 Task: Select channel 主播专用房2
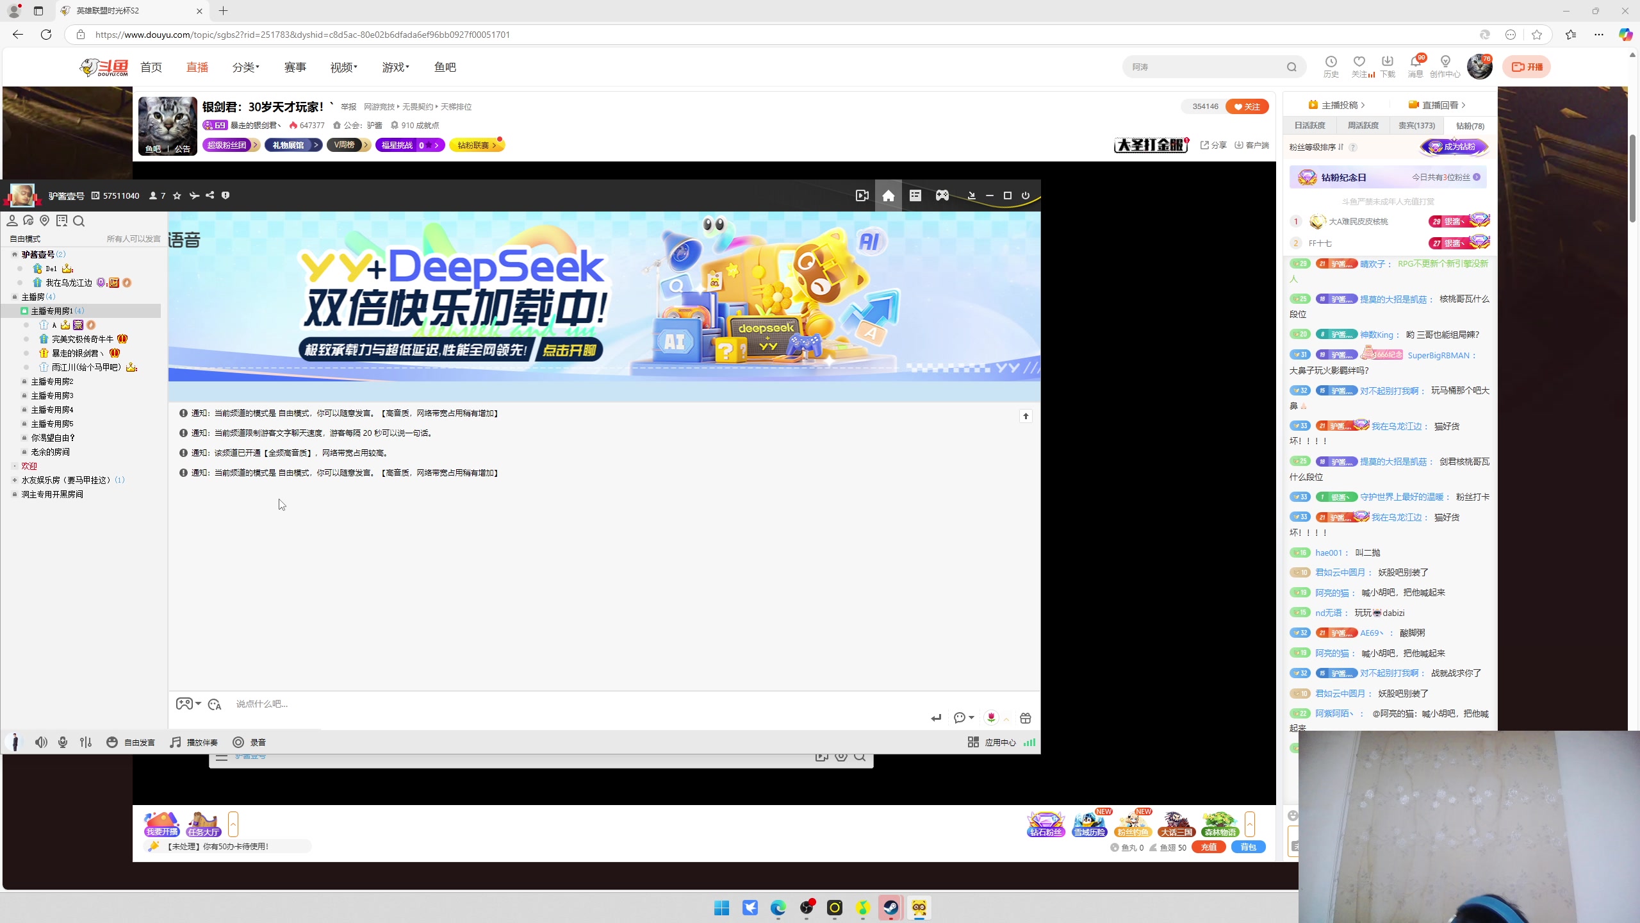pos(53,381)
